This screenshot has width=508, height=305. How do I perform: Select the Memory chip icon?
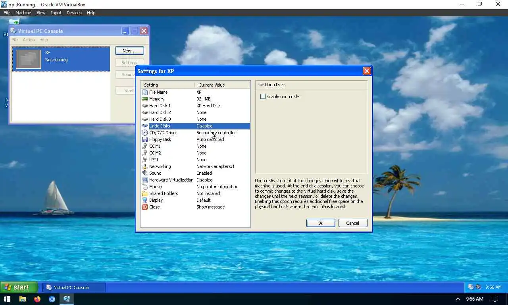point(145,99)
